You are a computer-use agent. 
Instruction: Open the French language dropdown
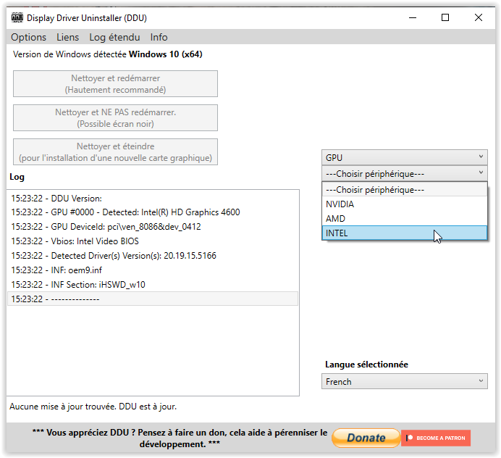(405, 382)
